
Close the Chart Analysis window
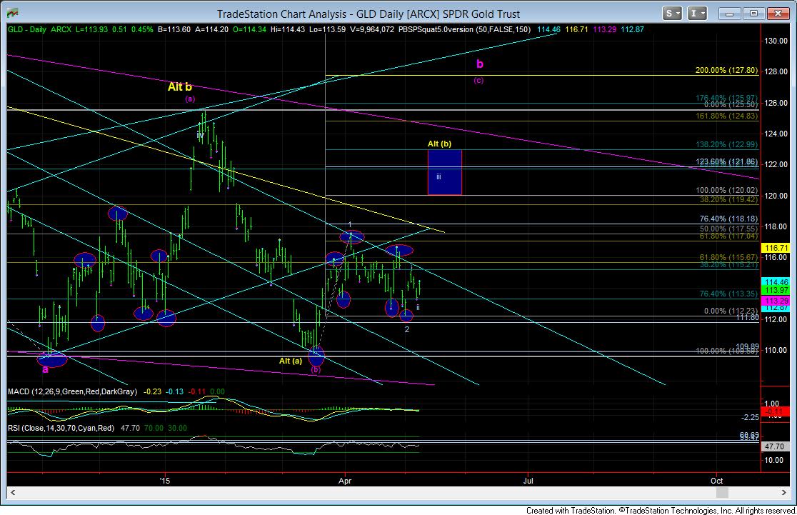tap(778, 14)
